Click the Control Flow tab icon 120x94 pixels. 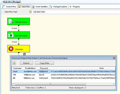4,7
